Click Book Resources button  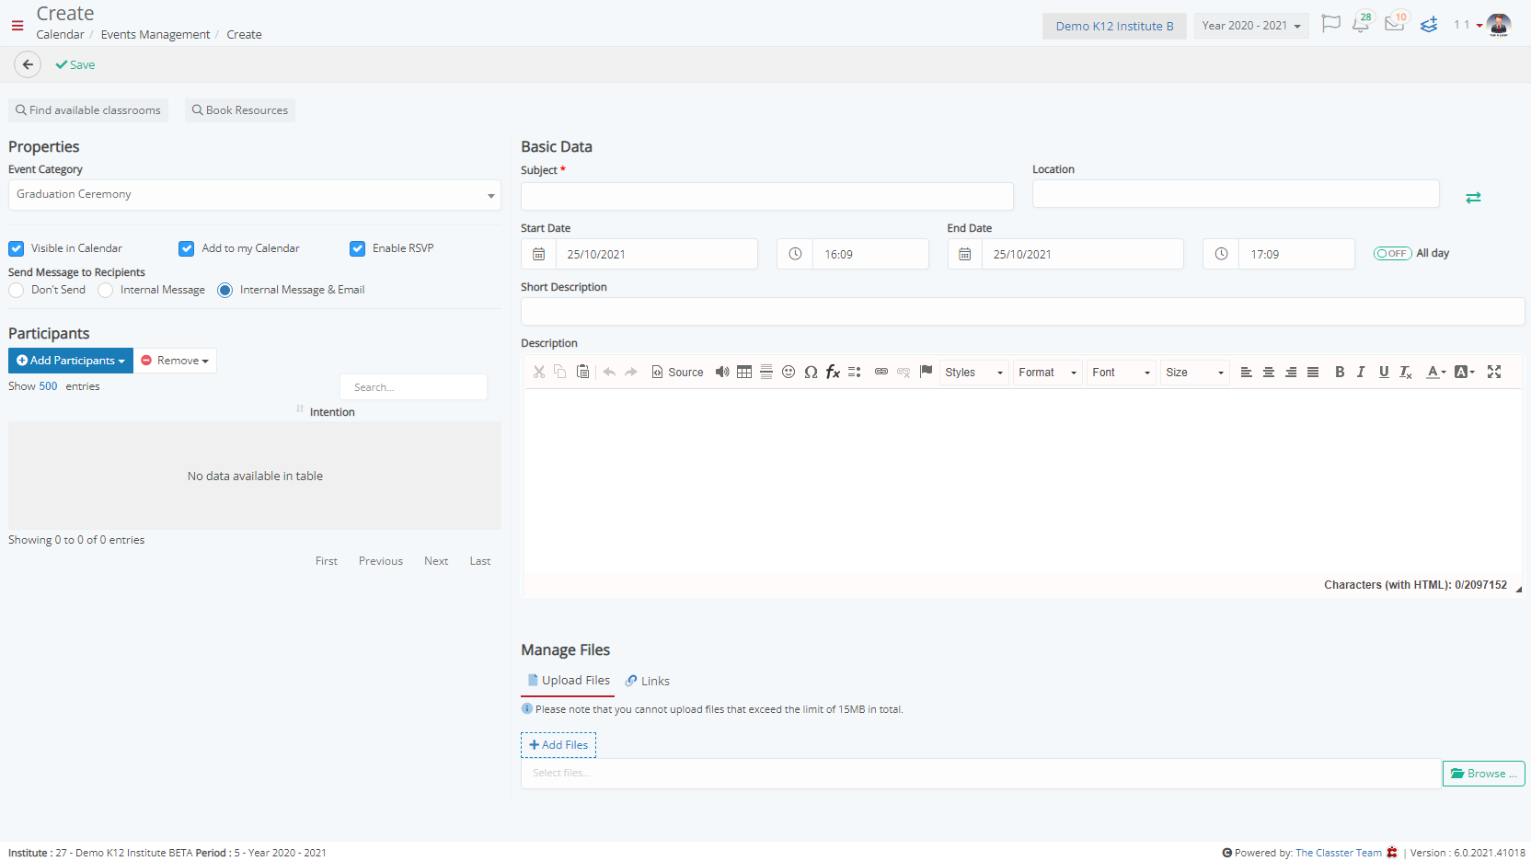pyautogui.click(x=240, y=110)
